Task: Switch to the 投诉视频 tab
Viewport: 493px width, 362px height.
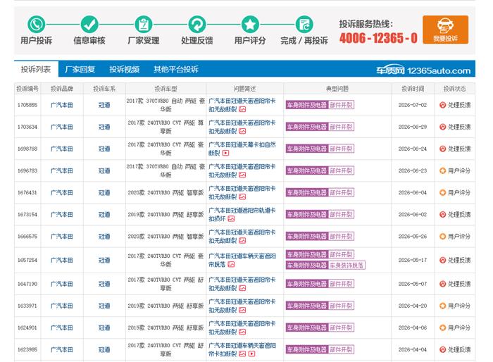Action: tap(125, 69)
